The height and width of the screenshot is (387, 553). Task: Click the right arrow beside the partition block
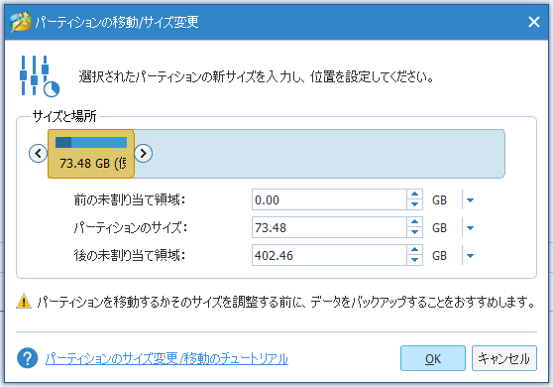pos(143,153)
